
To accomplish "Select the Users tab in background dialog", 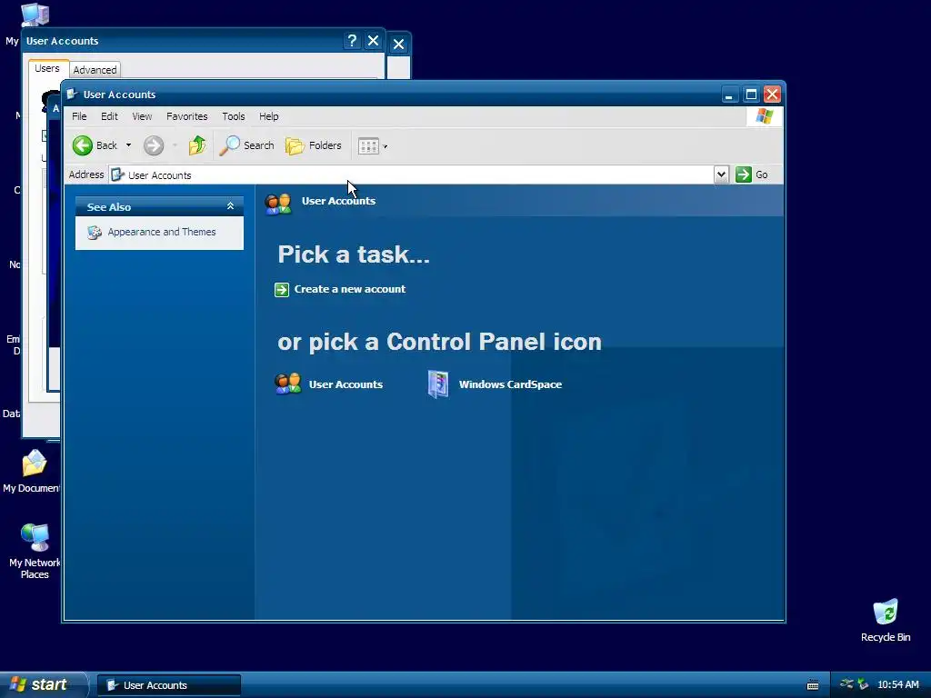I will [x=47, y=68].
